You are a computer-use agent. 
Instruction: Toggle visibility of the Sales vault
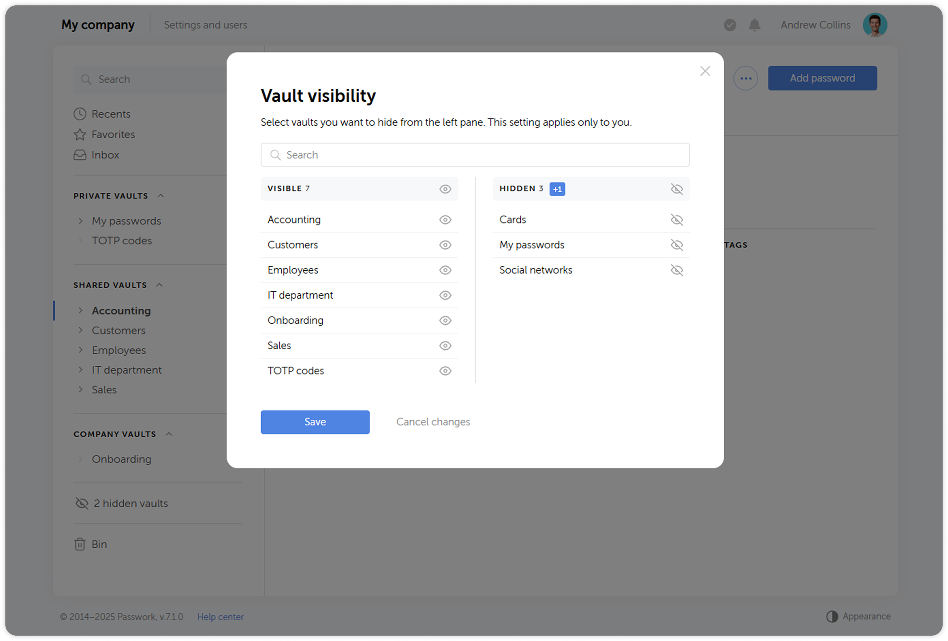tap(445, 345)
